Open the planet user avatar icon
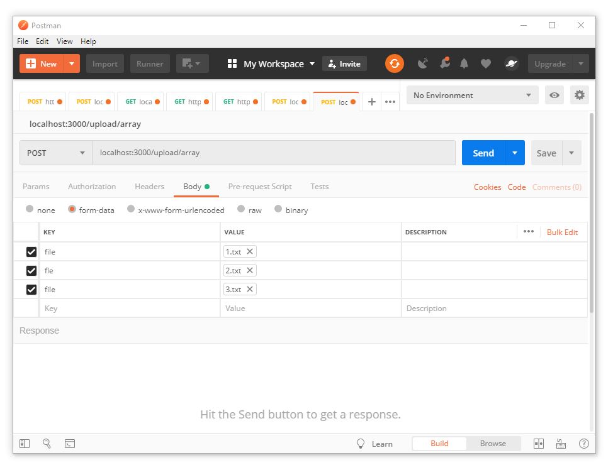This screenshot has height=470, width=613. (511, 63)
